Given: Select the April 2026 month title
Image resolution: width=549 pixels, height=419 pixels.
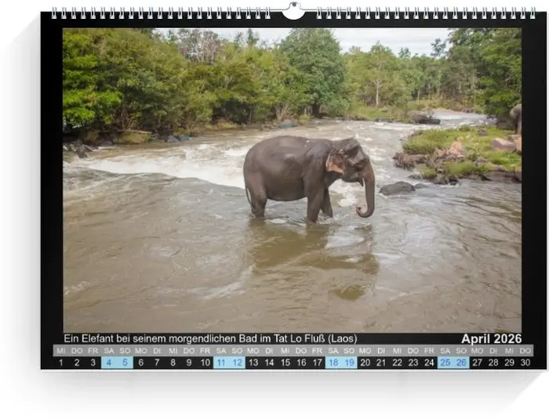Looking at the screenshot, I should tap(491, 338).
